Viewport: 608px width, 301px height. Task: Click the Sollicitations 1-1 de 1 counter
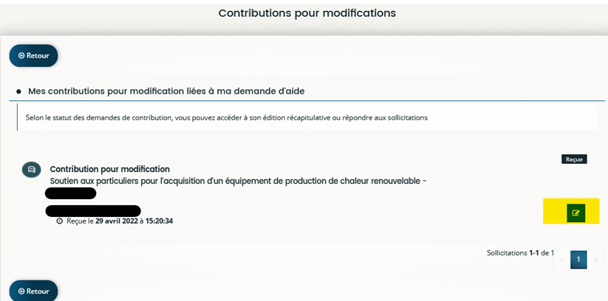coord(520,253)
